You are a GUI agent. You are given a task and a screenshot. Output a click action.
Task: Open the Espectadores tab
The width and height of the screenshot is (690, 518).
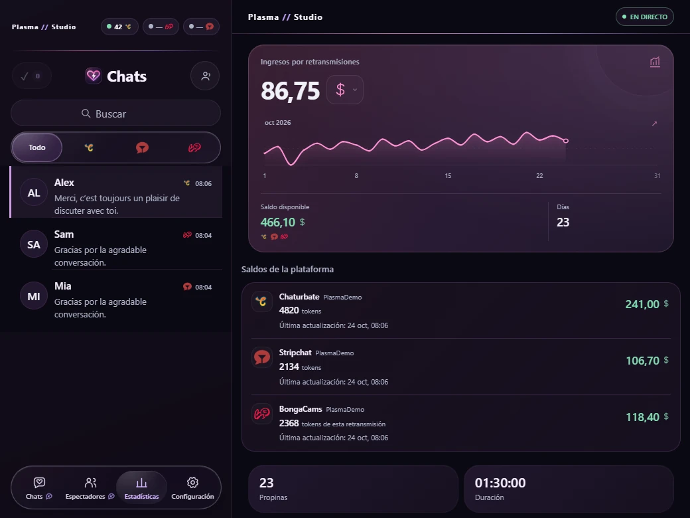90,488
